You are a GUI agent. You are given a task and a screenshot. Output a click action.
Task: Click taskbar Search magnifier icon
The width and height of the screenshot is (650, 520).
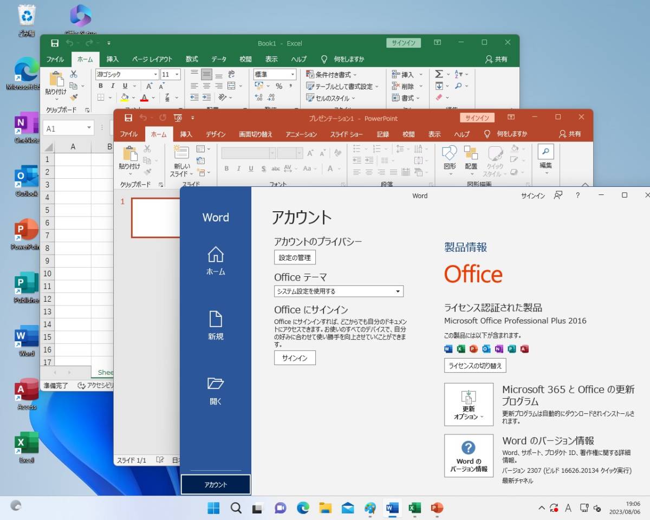236,508
